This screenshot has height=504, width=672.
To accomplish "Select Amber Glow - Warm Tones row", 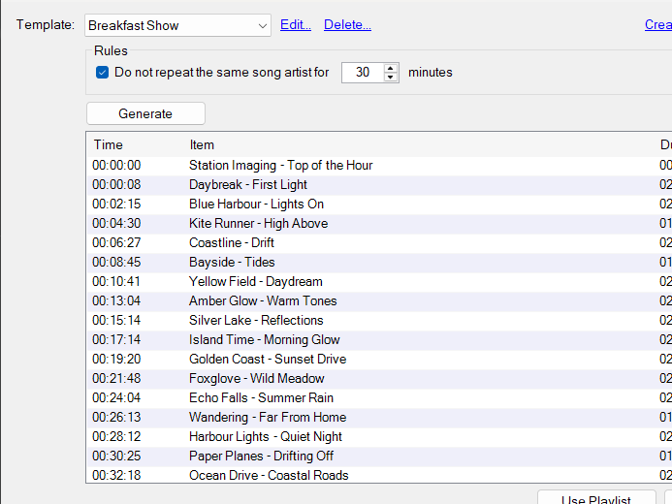I will point(379,301).
